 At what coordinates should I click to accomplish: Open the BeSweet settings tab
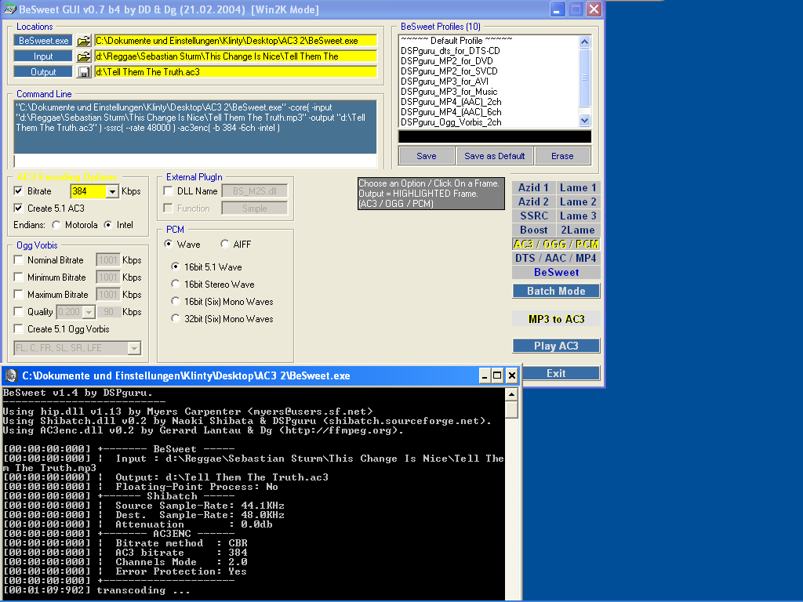coord(556,272)
